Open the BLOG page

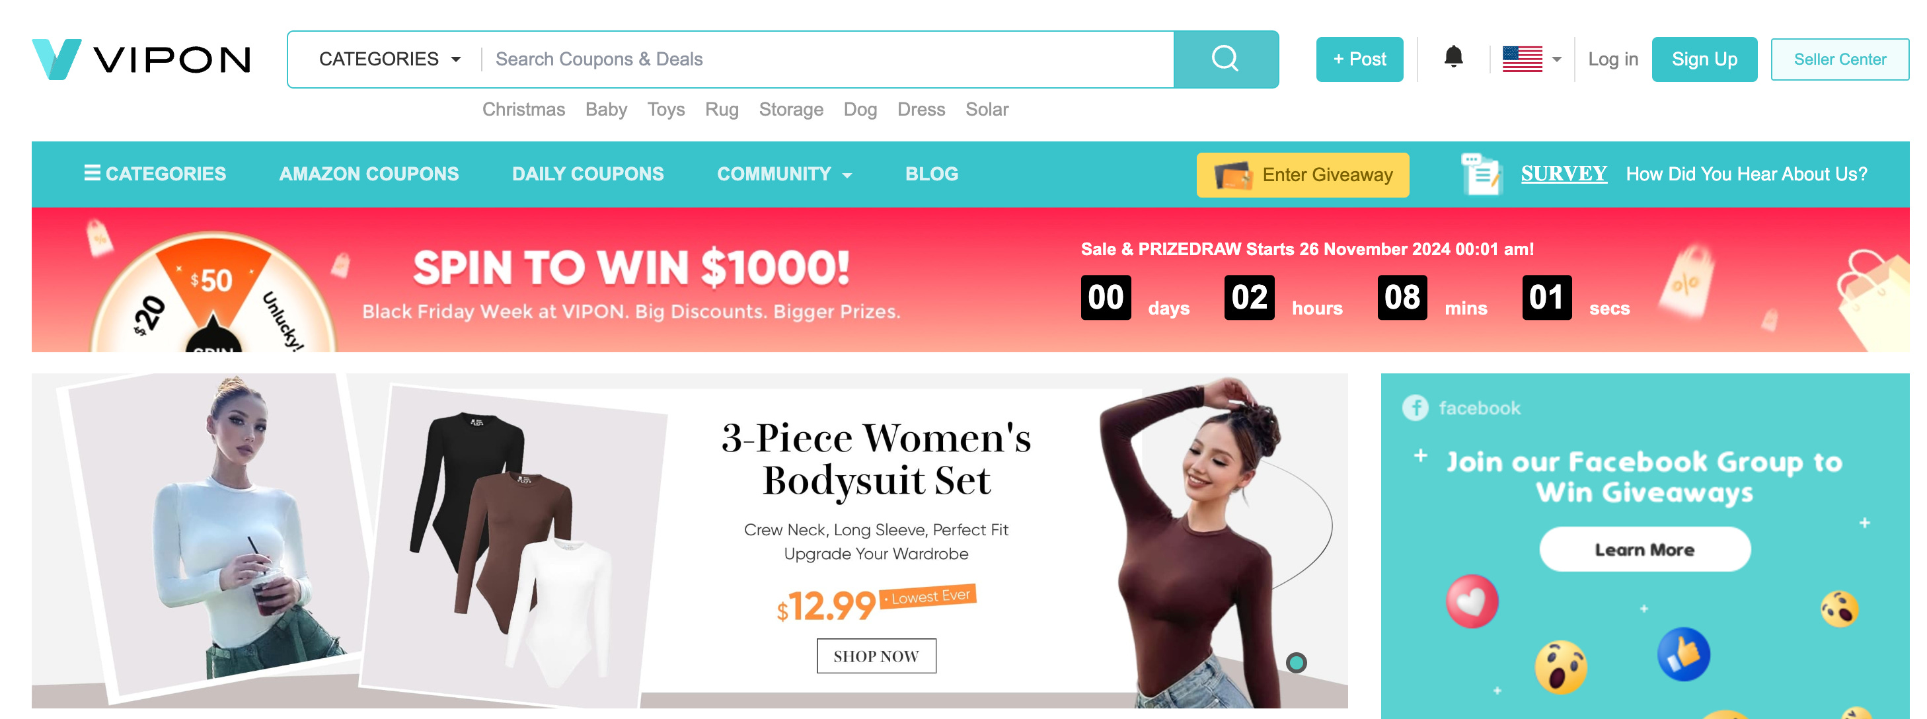[x=931, y=174]
